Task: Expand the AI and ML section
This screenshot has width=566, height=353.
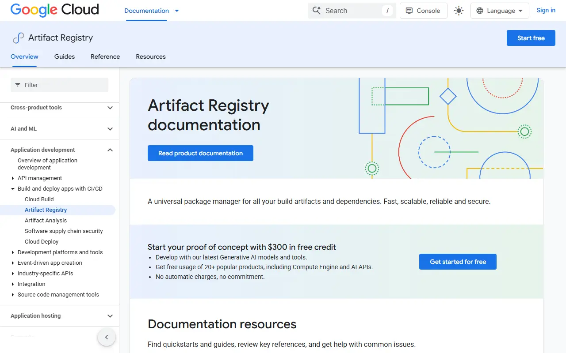Action: [110, 129]
